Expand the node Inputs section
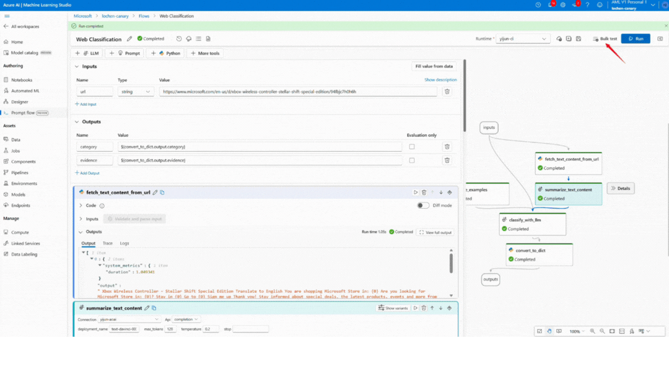The width and height of the screenshot is (669, 374). click(81, 219)
